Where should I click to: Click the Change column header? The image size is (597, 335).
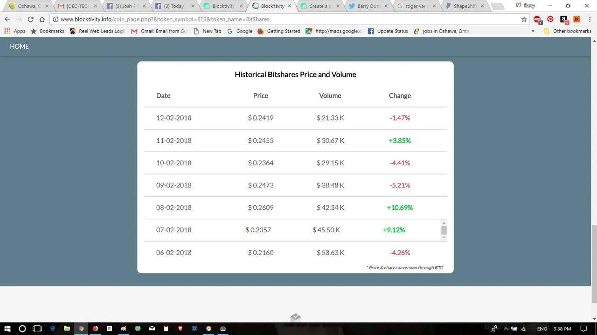[x=400, y=95]
